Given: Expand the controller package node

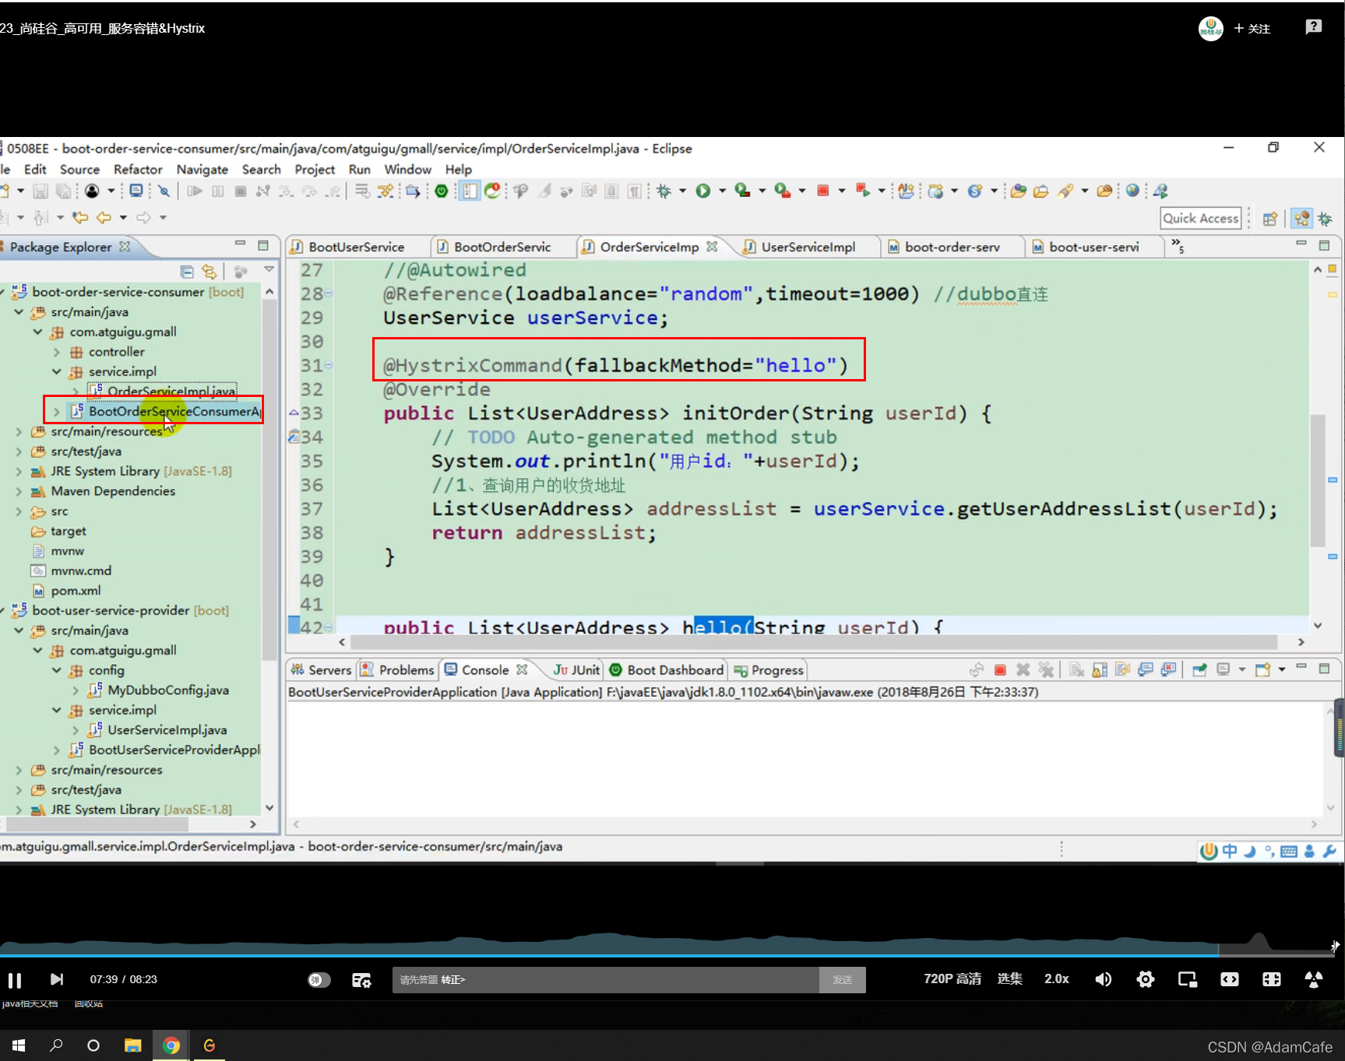Looking at the screenshot, I should 57,352.
